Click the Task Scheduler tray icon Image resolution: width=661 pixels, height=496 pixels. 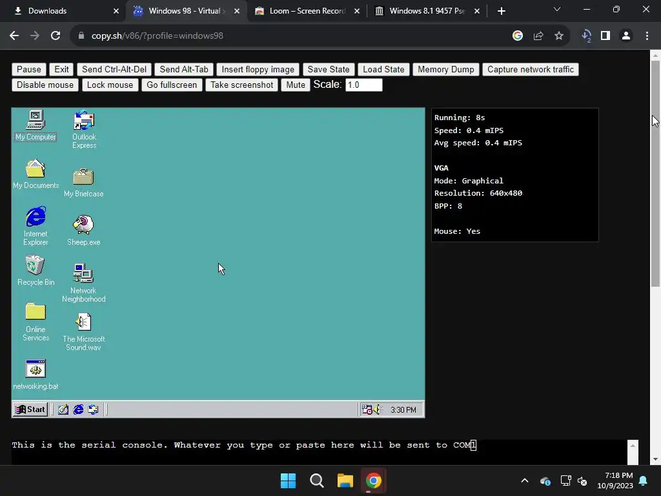click(367, 409)
